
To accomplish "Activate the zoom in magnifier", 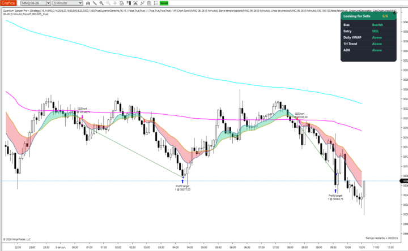I will click(101, 3).
